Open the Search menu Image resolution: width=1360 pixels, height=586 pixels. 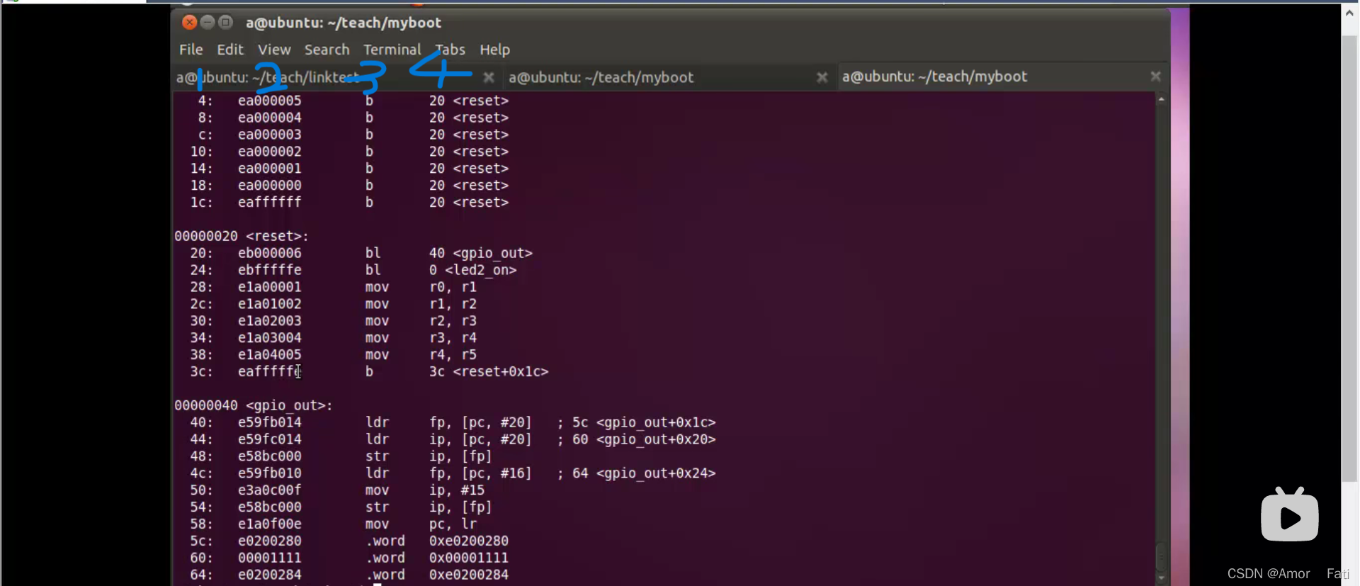[x=327, y=50]
